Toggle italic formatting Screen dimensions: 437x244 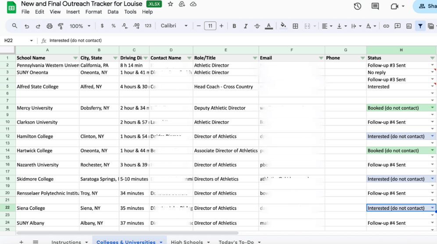[246, 26]
